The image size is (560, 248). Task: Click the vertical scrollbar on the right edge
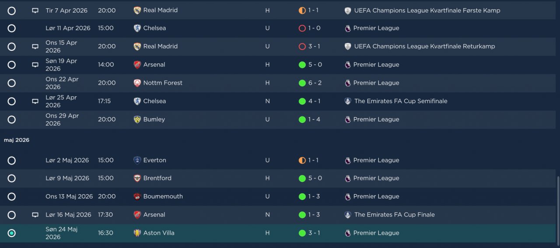pyautogui.click(x=558, y=210)
